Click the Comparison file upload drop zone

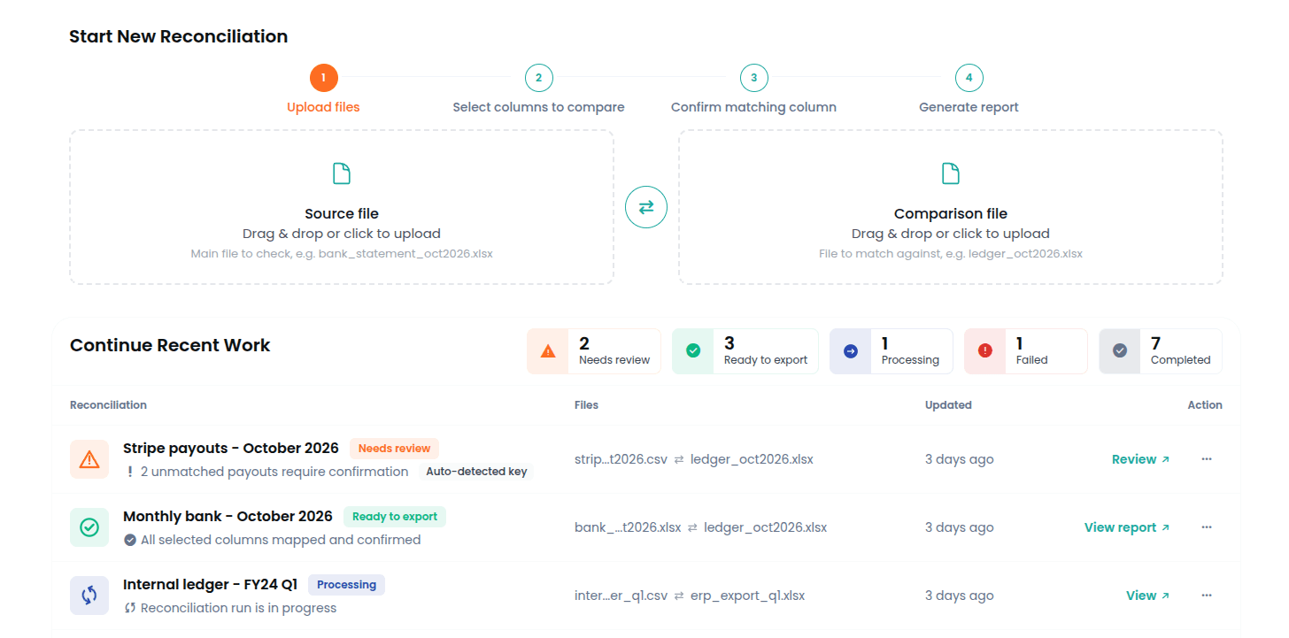951,207
